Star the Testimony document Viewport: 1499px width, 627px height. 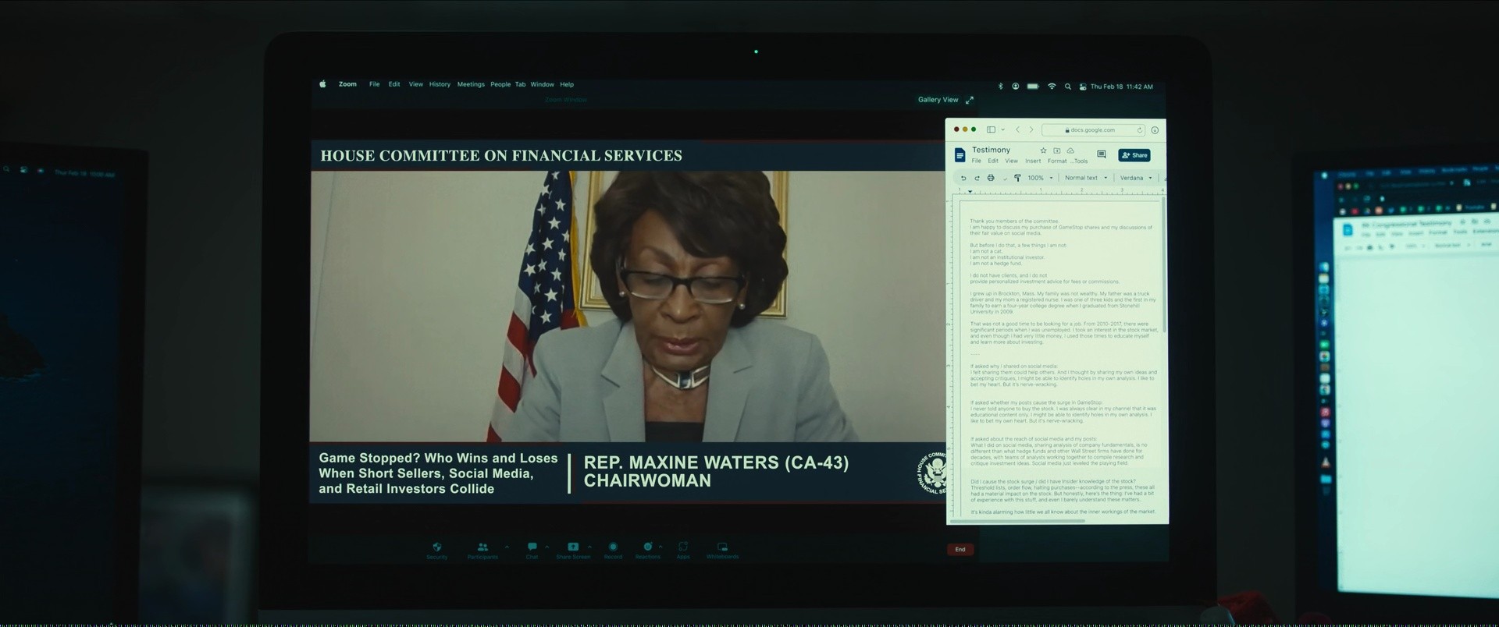(1043, 151)
